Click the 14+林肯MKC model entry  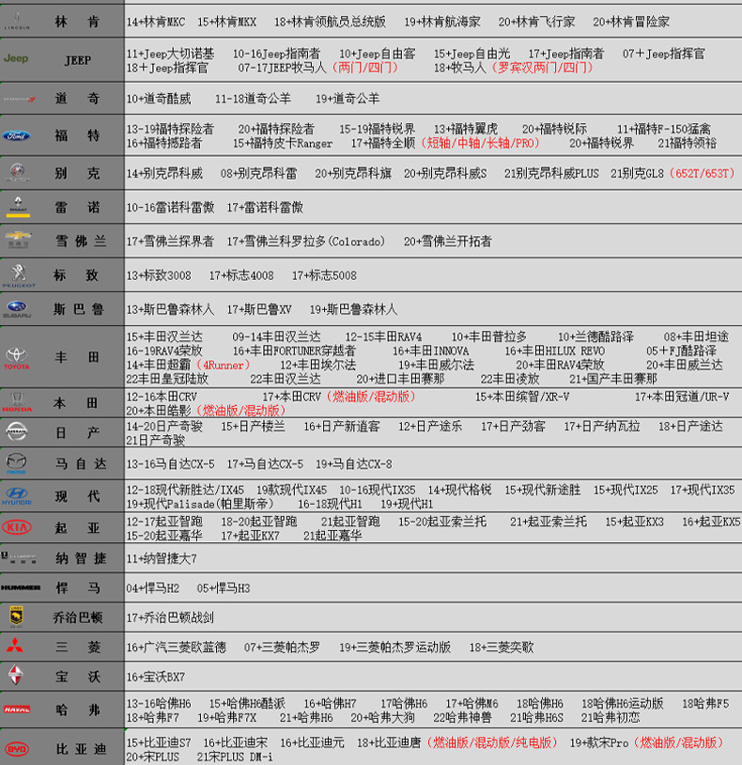coord(156,22)
